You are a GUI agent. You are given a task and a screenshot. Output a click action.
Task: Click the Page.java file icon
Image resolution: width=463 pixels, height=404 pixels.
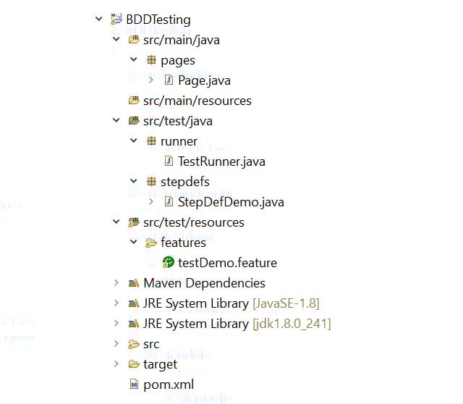(169, 80)
